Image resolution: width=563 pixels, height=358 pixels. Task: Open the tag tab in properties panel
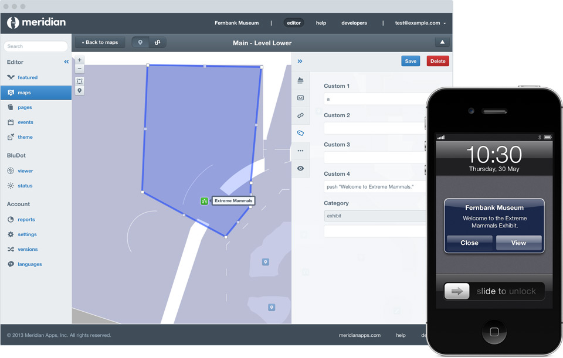click(x=300, y=133)
